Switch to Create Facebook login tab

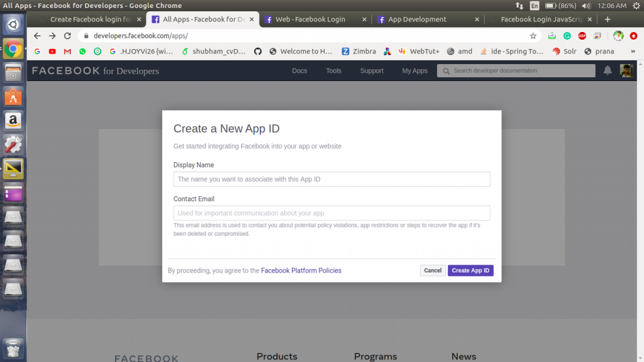91,19
